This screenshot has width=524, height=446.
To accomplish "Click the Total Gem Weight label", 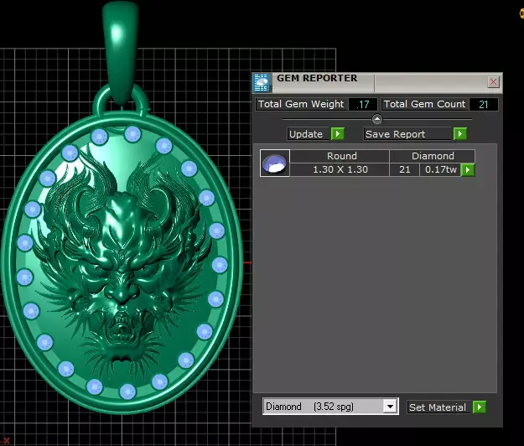I will click(301, 104).
